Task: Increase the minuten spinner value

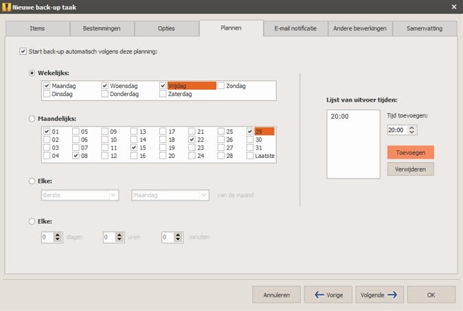Action: point(178,235)
